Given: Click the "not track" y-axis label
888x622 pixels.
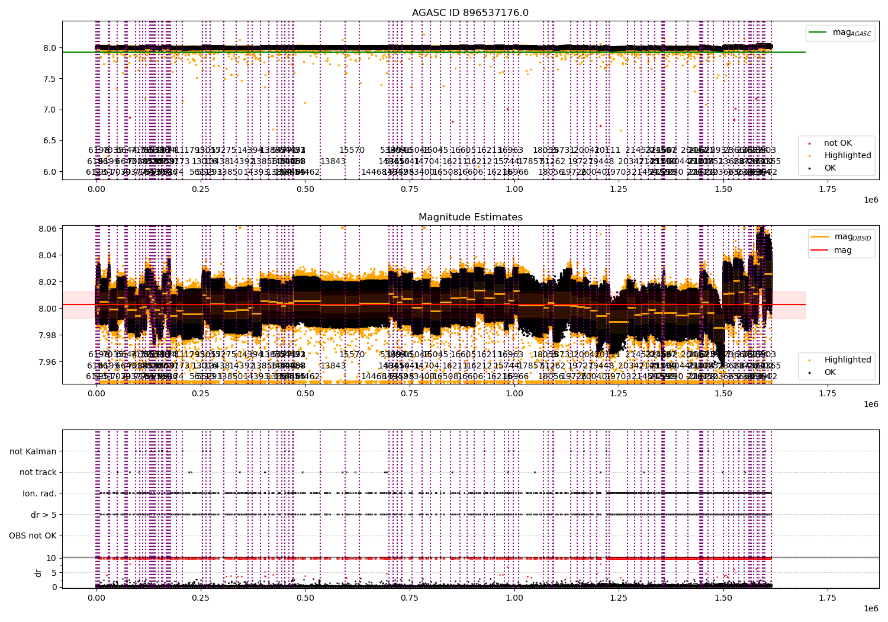Looking at the screenshot, I should (38, 473).
